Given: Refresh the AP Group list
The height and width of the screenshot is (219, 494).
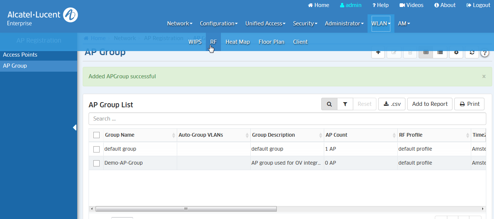Looking at the screenshot, I should point(472,53).
